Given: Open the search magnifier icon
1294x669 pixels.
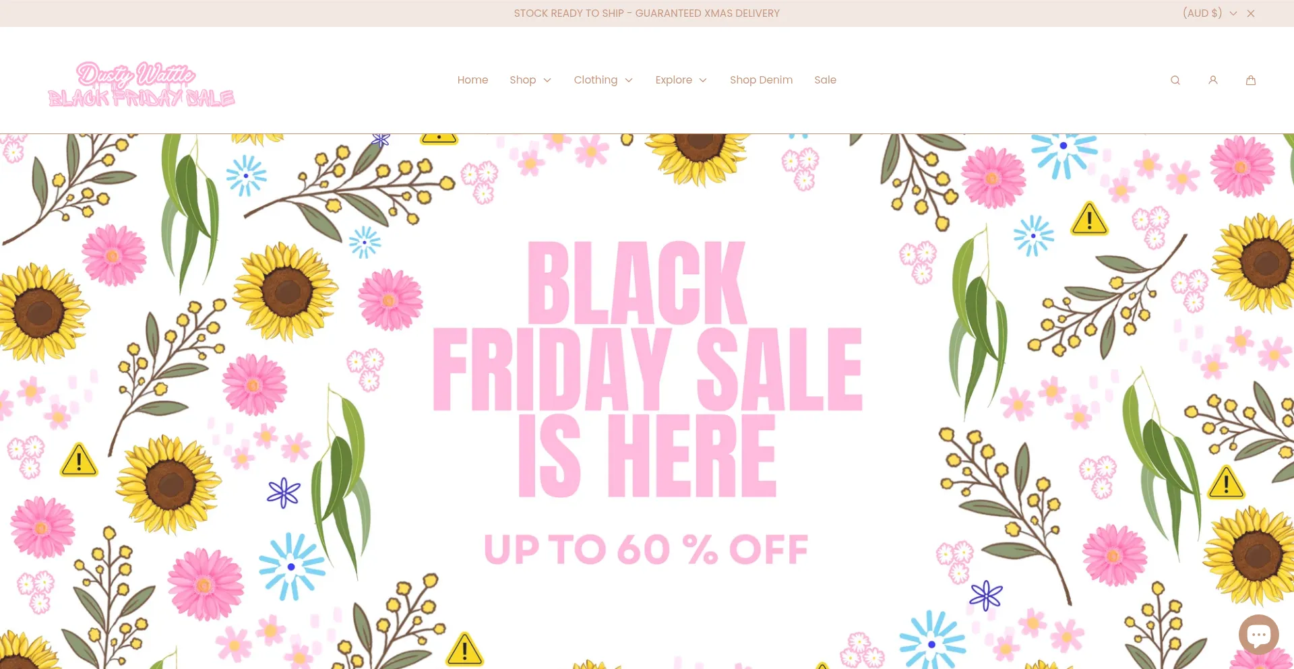Looking at the screenshot, I should tap(1175, 80).
